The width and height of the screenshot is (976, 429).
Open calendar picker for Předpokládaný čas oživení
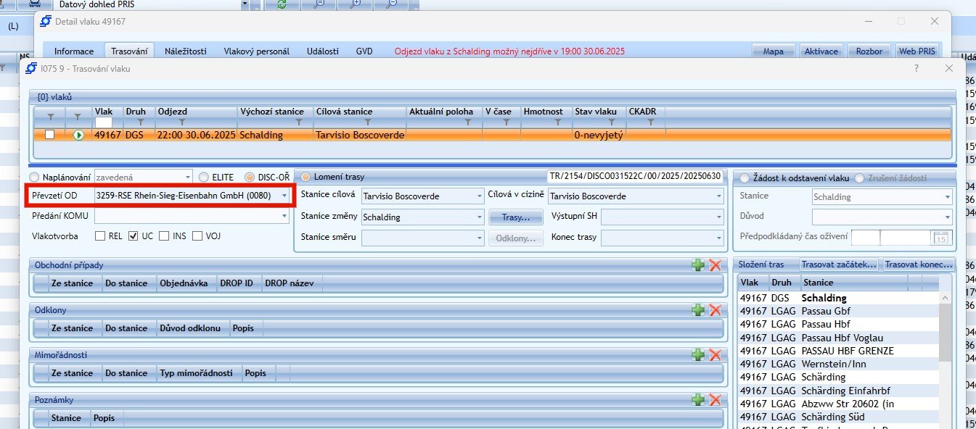tap(941, 237)
